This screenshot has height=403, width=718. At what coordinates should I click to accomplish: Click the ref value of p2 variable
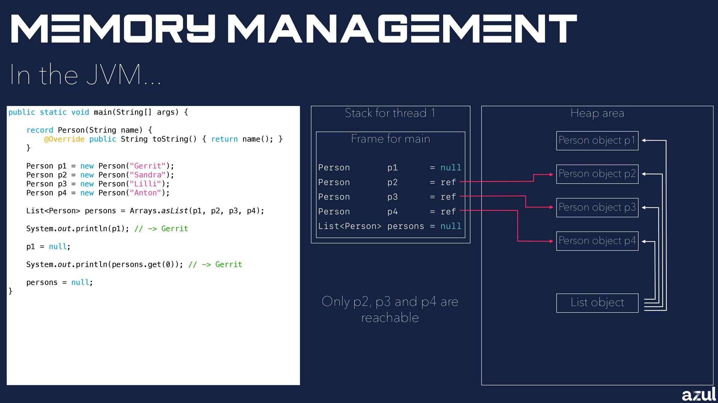[448, 182]
